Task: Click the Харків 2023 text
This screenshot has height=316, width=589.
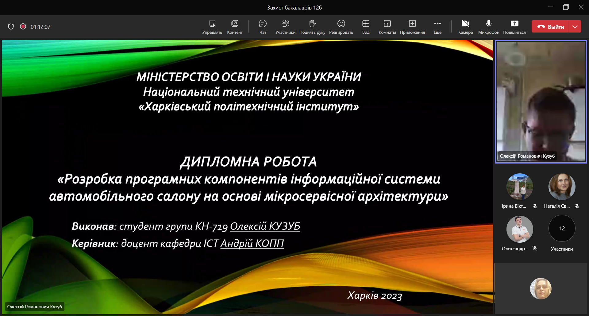Action: click(x=375, y=295)
